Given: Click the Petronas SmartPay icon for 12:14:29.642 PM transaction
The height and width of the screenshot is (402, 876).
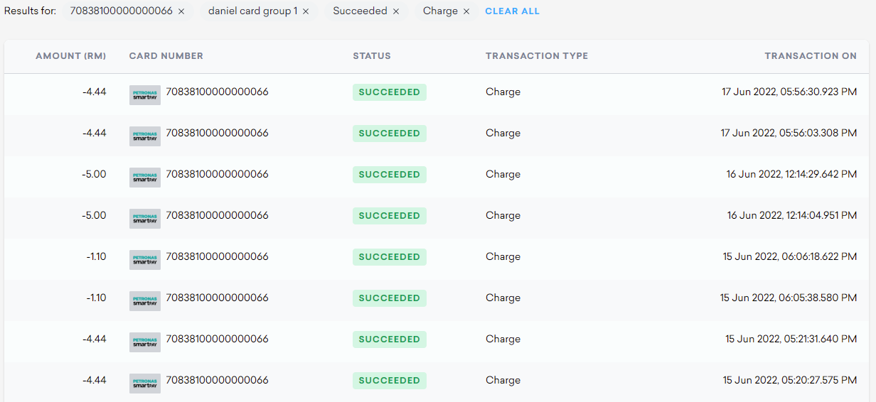Looking at the screenshot, I should pos(145,178).
